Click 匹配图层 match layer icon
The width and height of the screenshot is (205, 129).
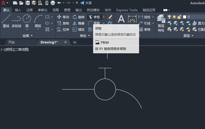(x=195, y=29)
